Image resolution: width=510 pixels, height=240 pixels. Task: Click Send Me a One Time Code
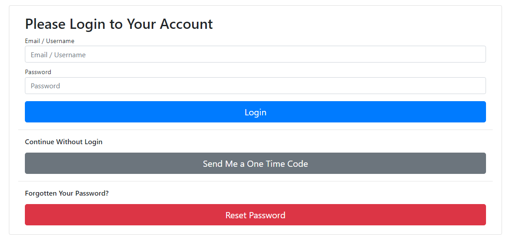(x=255, y=164)
